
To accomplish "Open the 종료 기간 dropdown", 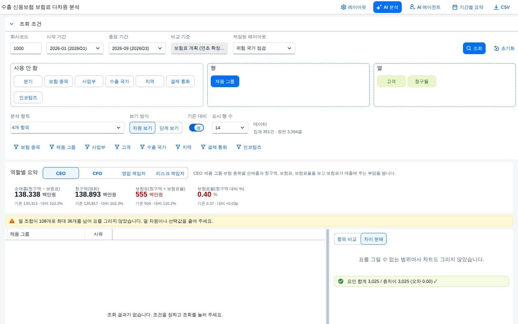I will (x=137, y=48).
